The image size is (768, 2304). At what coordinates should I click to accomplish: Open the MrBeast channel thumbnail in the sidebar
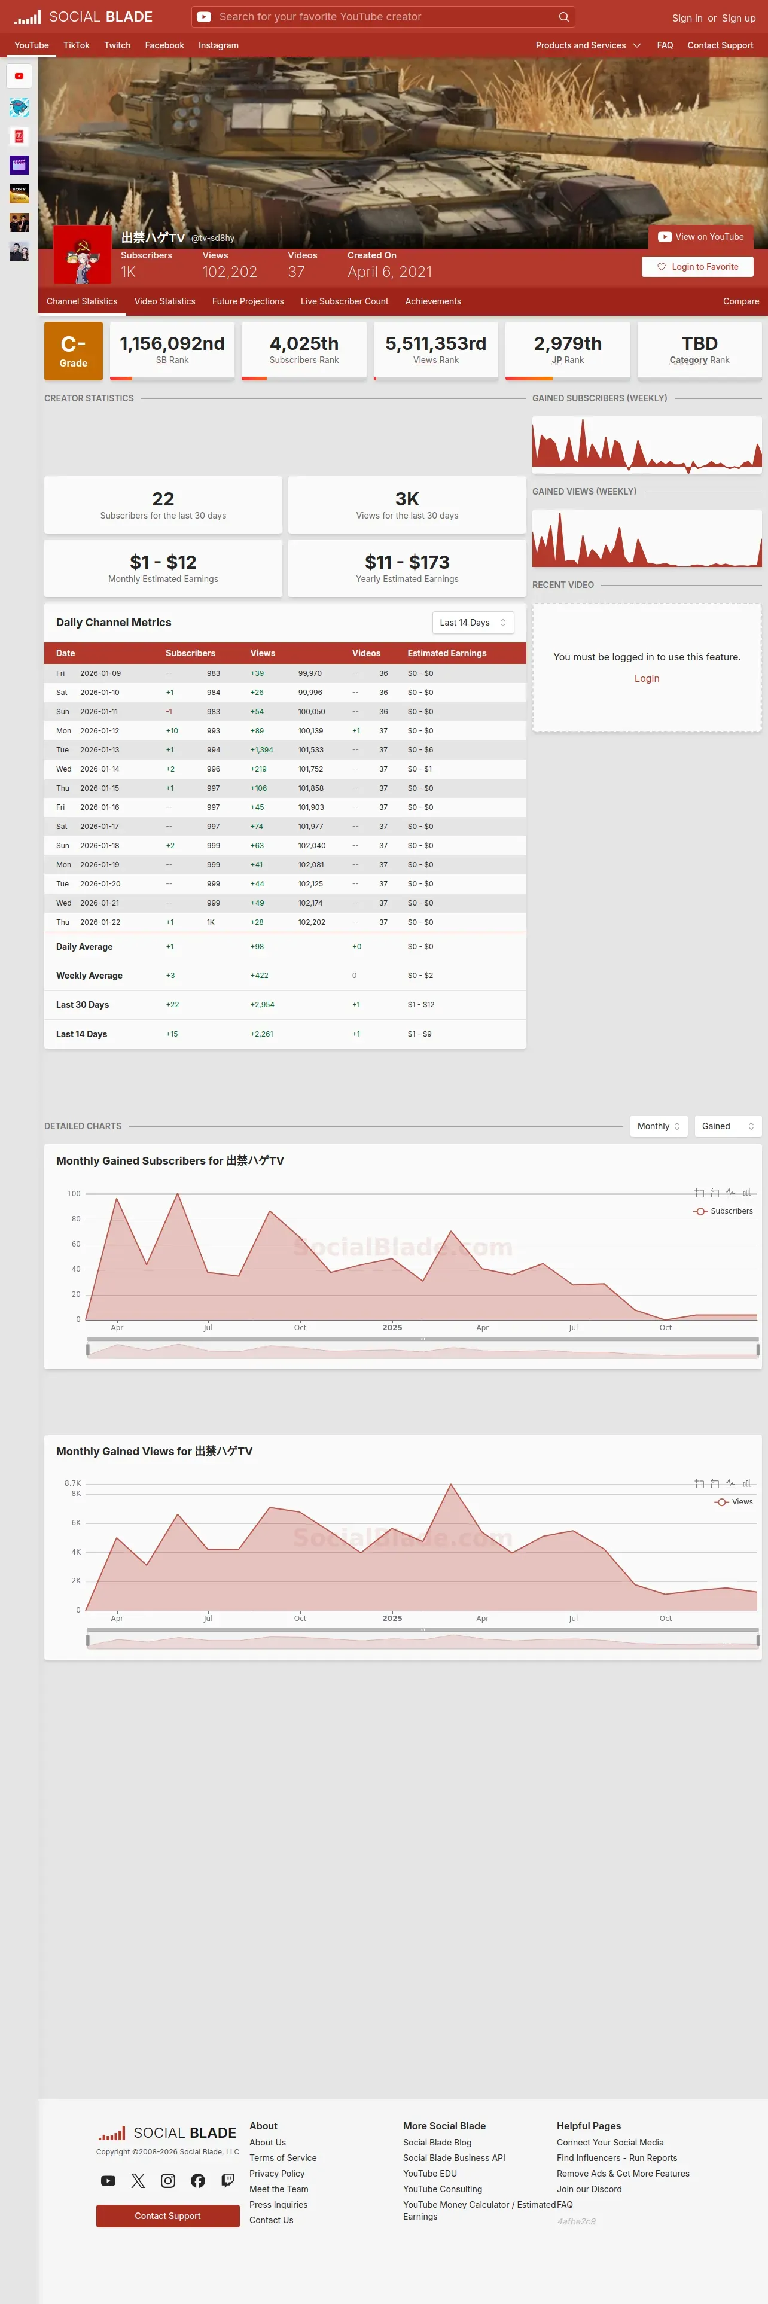pyautogui.click(x=19, y=108)
